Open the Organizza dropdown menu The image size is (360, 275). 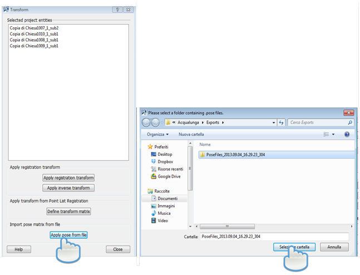tap(159, 134)
